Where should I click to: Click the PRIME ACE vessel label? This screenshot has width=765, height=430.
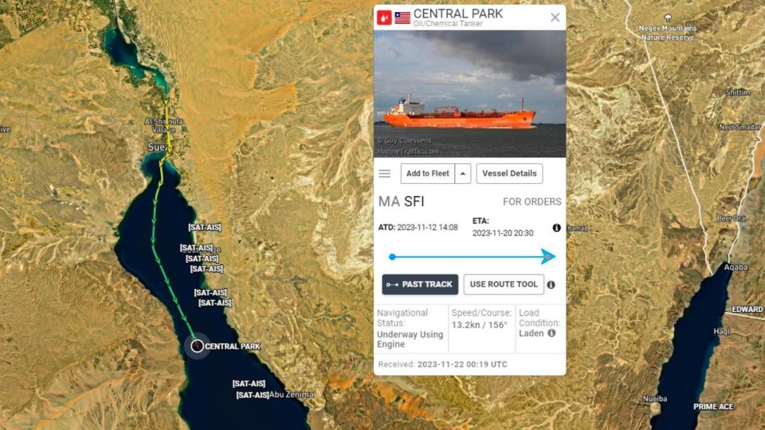click(713, 407)
